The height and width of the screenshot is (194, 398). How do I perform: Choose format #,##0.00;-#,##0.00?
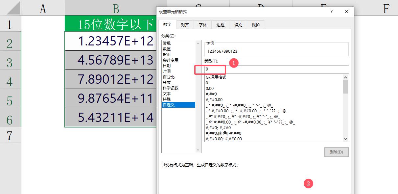274,139
